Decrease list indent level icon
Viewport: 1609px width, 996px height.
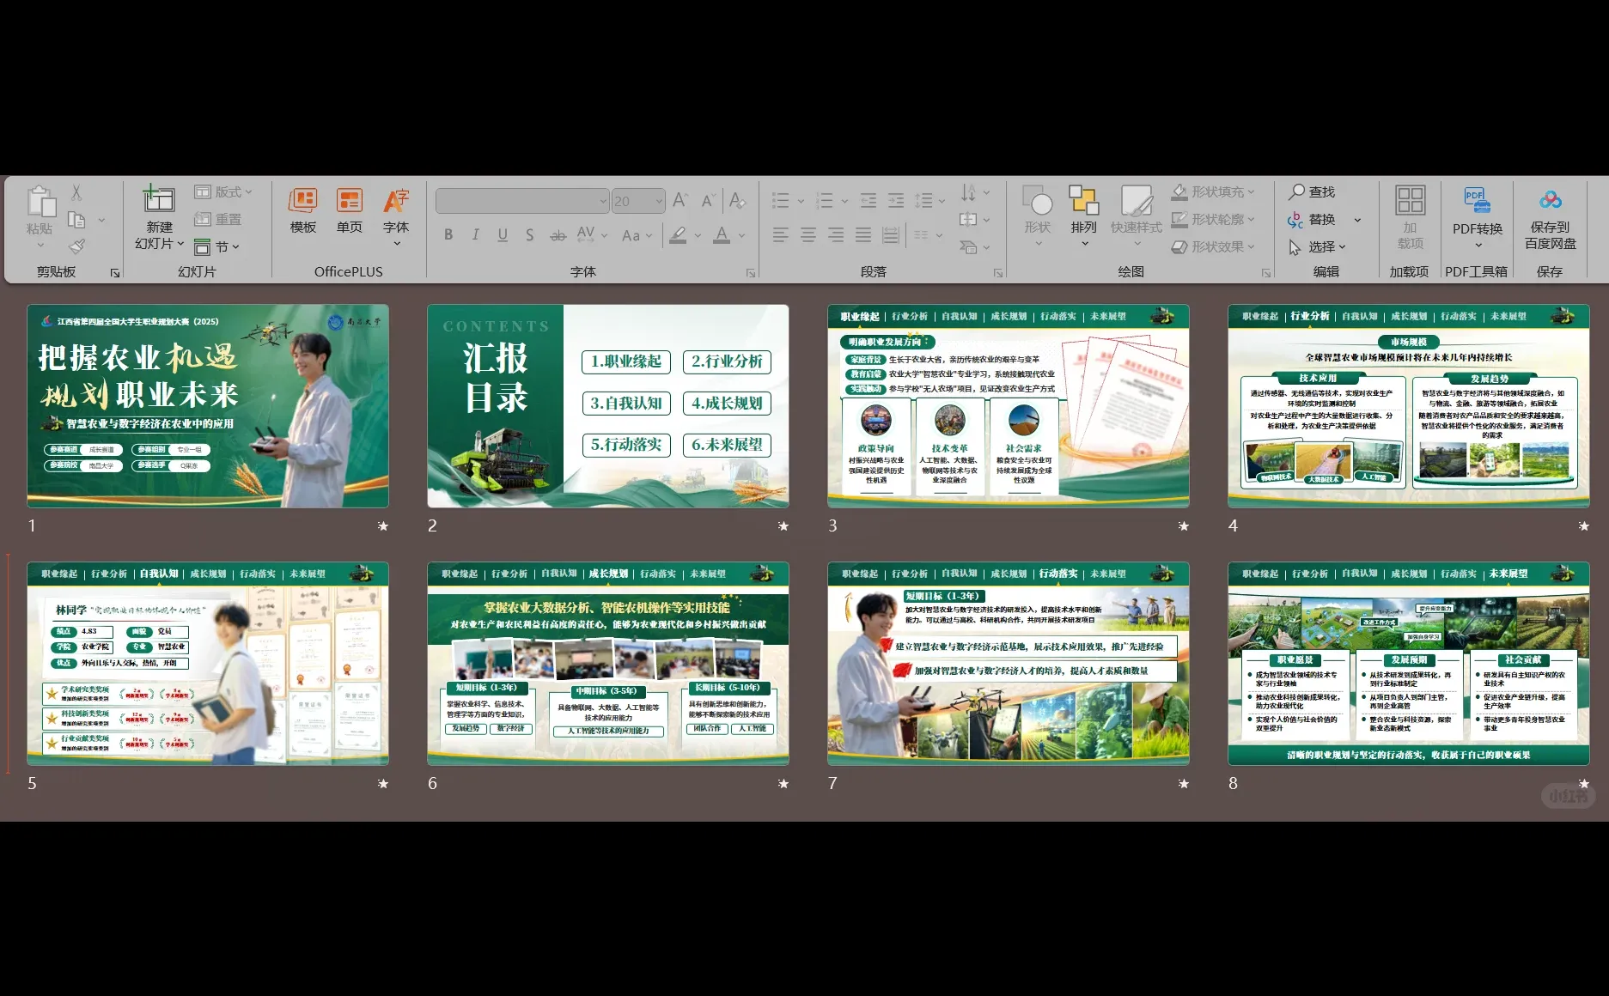click(868, 201)
